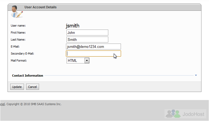Click the jsmith user name text

coord(72,26)
